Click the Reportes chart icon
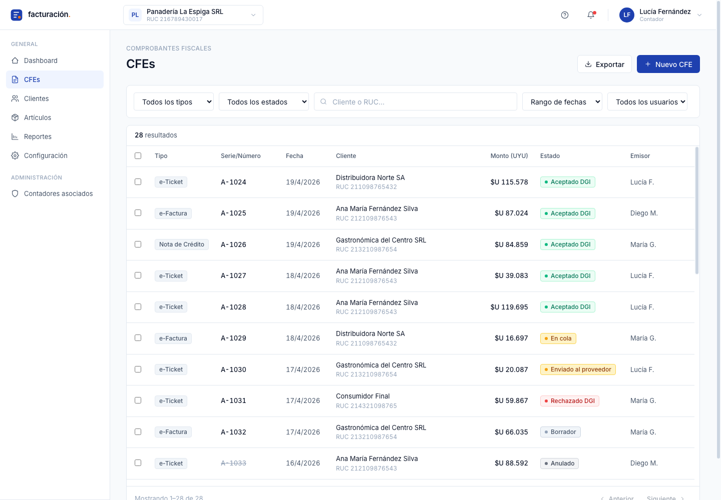Image resolution: width=721 pixels, height=500 pixels. click(15, 136)
